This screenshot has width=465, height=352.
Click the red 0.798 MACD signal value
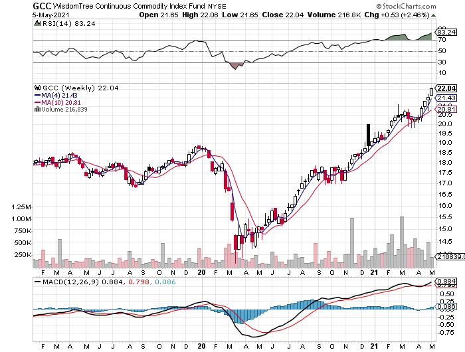[139, 282]
